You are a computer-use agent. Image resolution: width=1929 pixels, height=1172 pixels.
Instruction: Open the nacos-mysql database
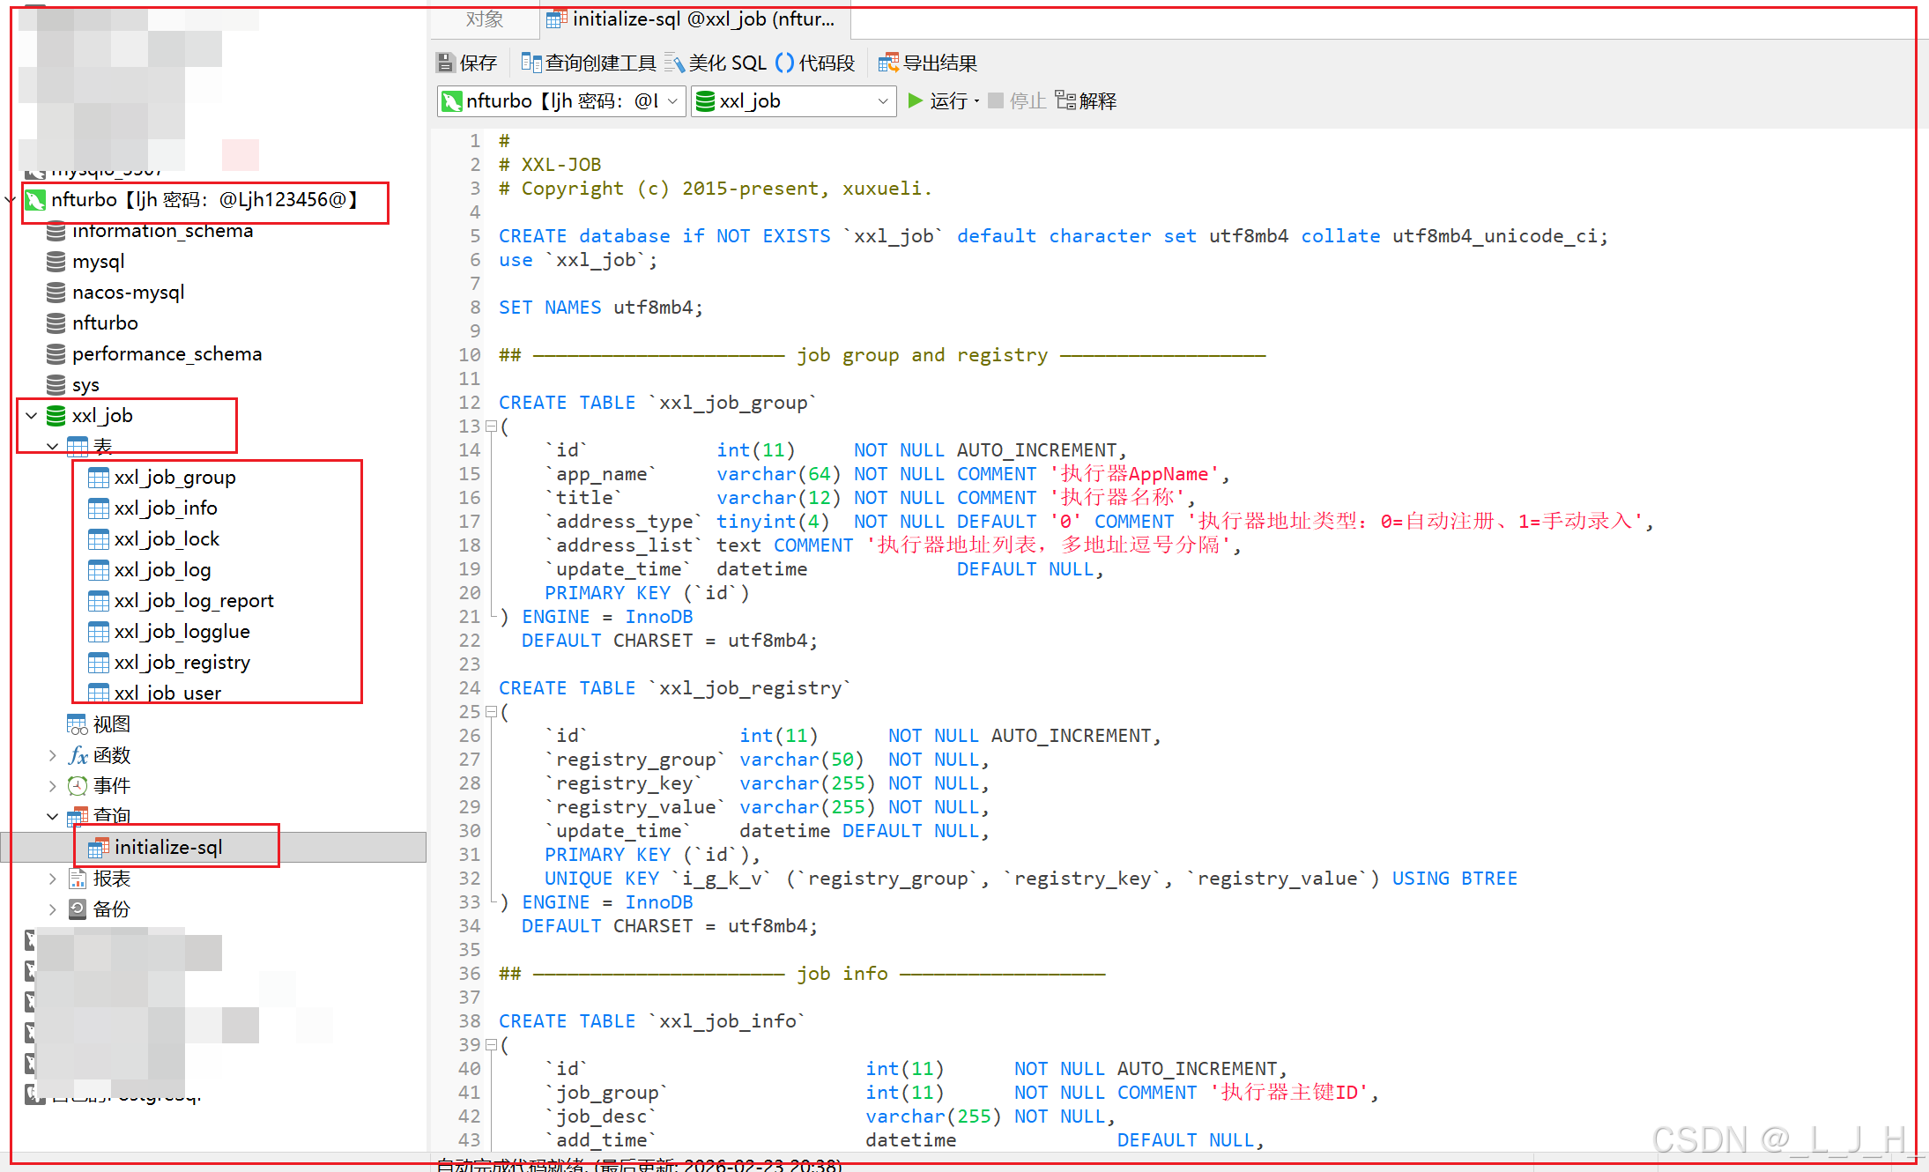pos(128,293)
